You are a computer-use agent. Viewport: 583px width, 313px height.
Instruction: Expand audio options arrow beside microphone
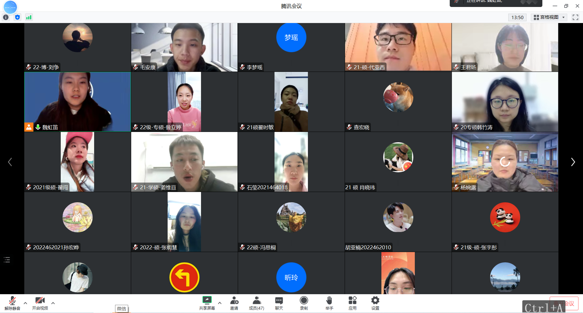coord(26,303)
